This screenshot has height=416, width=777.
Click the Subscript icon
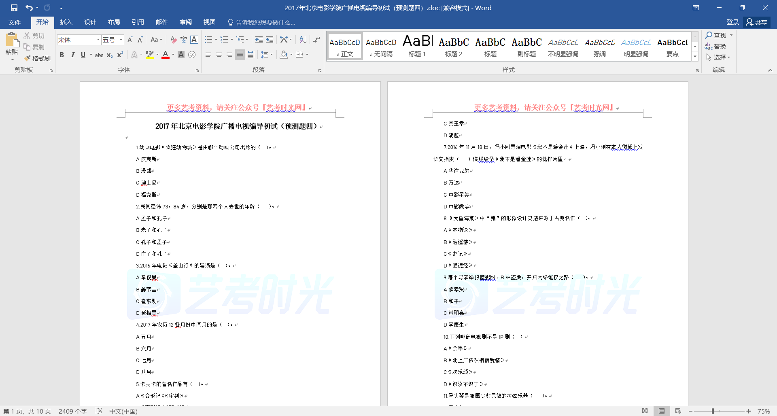tap(110, 55)
